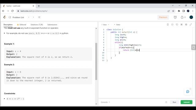The image size is (196, 110).
Task: Open the tab search dropdown chevron
Action: point(173,5)
